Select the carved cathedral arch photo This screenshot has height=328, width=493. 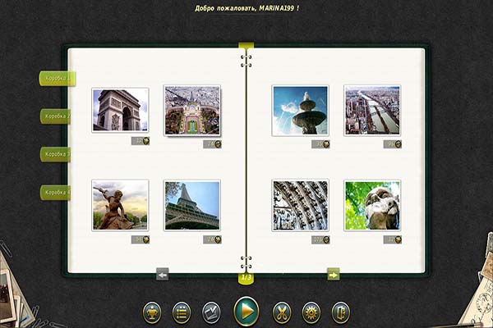click(300, 205)
